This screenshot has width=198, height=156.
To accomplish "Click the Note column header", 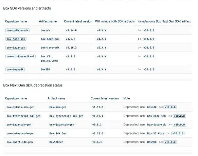I will click(127, 98).
